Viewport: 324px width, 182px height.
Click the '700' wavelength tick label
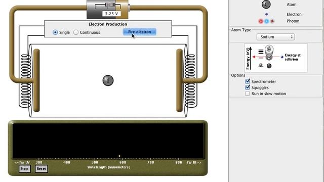(x=151, y=162)
